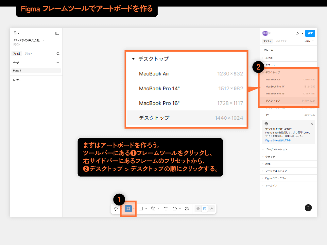Screen dimensions: 327x245
Task: Select the Rectangle shape tool
Action: 141,209
